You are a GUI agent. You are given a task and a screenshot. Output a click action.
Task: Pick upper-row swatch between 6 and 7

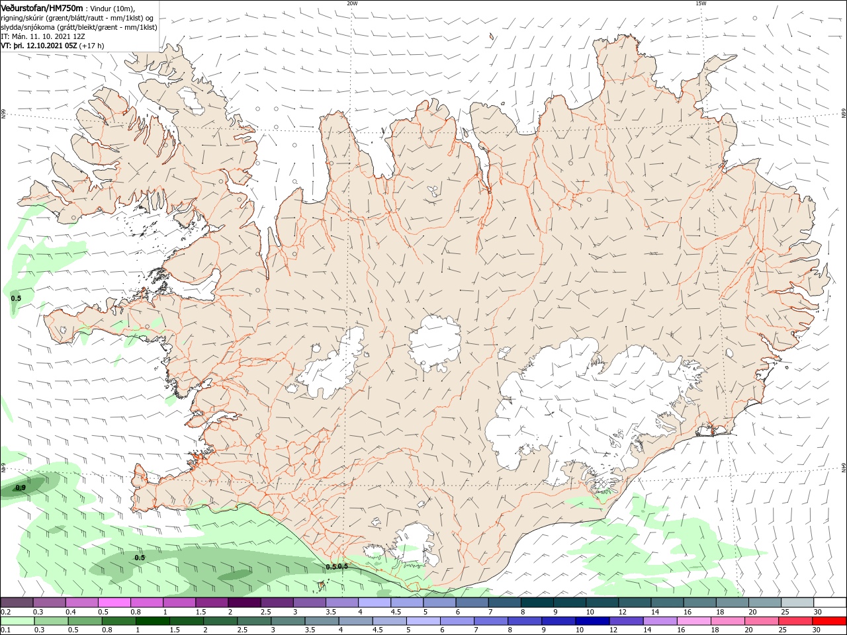click(471, 603)
